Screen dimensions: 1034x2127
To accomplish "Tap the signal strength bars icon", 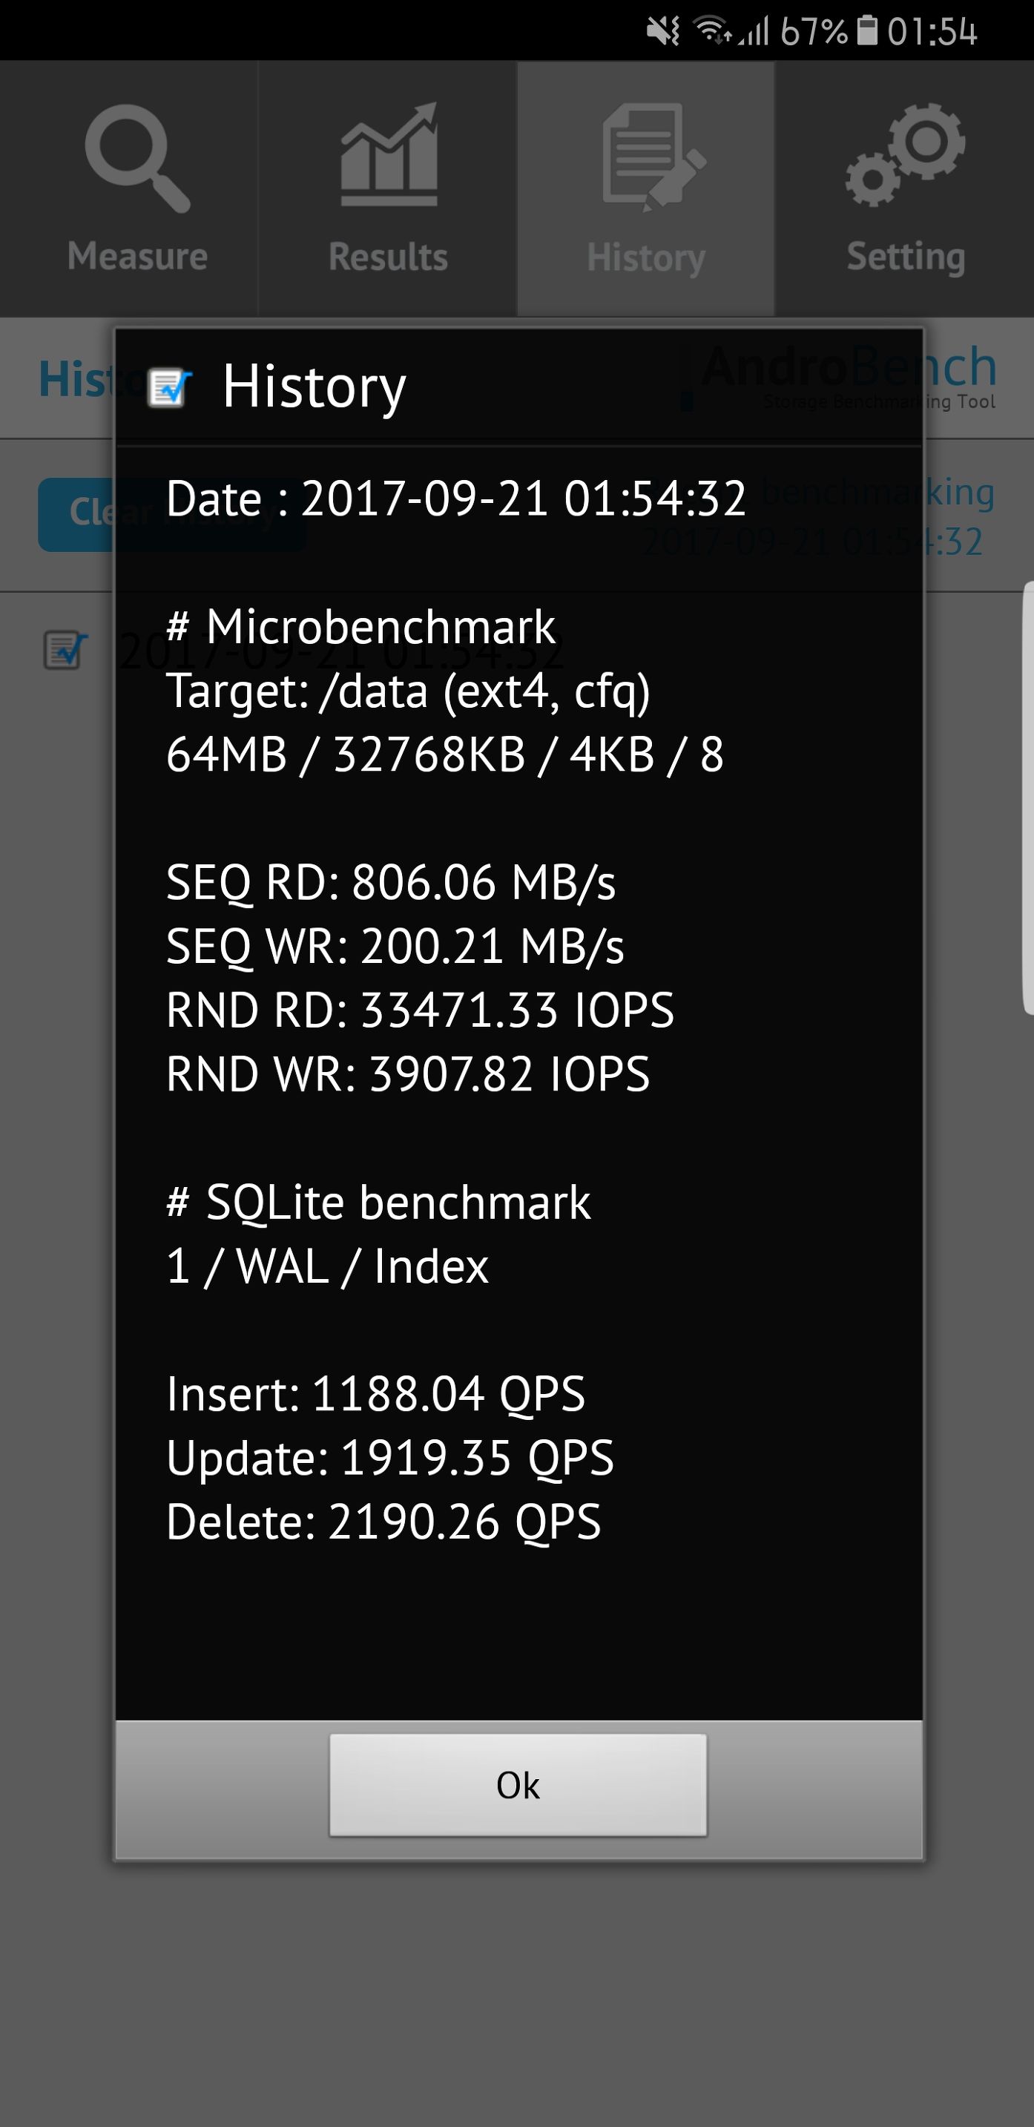I will [x=754, y=32].
